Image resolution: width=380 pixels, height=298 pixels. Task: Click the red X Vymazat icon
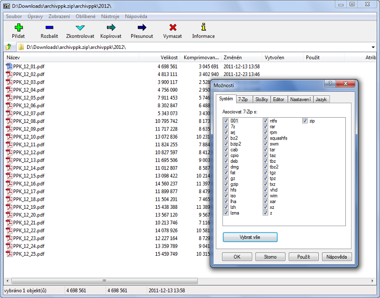click(172, 28)
